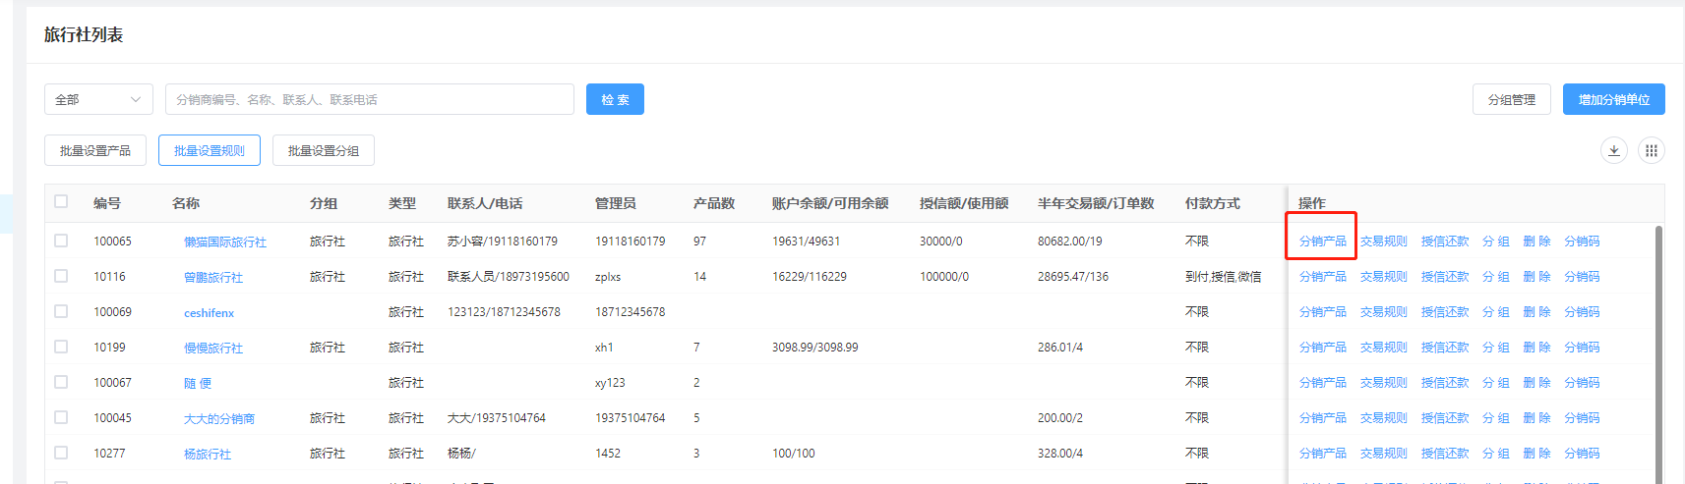Open 分组管理 group management

click(1511, 99)
